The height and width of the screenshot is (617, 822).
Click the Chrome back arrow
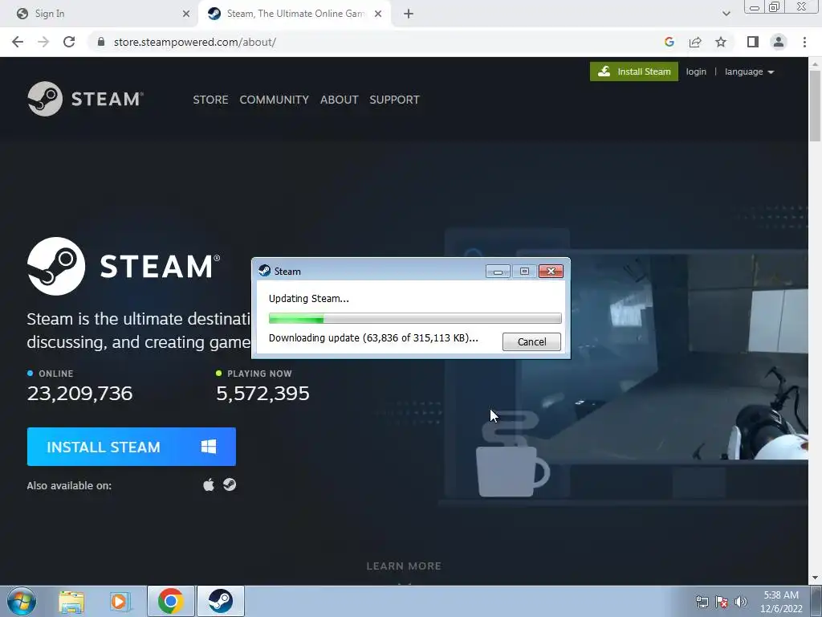click(x=18, y=42)
